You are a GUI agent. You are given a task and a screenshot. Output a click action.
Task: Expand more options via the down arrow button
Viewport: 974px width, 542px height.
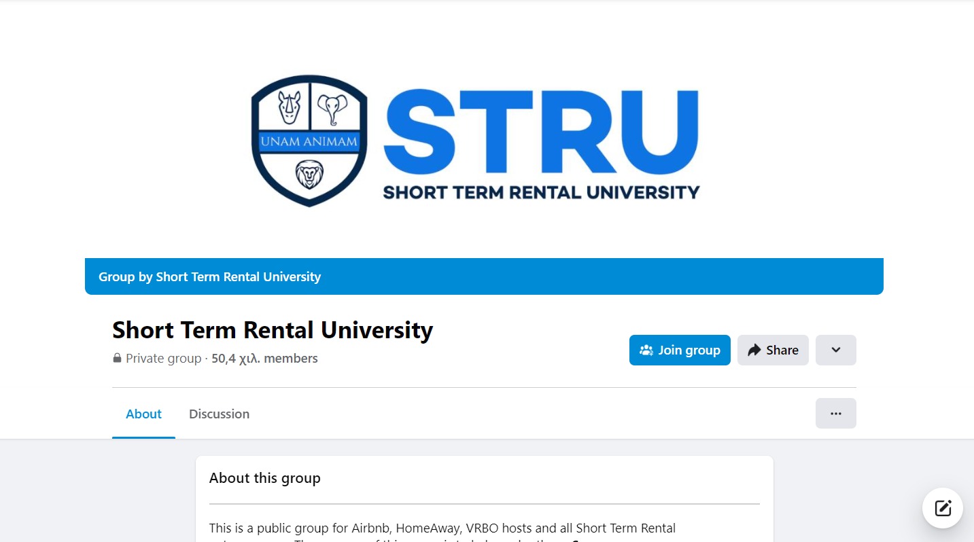coord(835,350)
